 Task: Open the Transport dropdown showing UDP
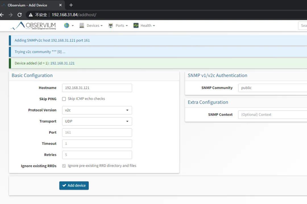click(x=97, y=121)
